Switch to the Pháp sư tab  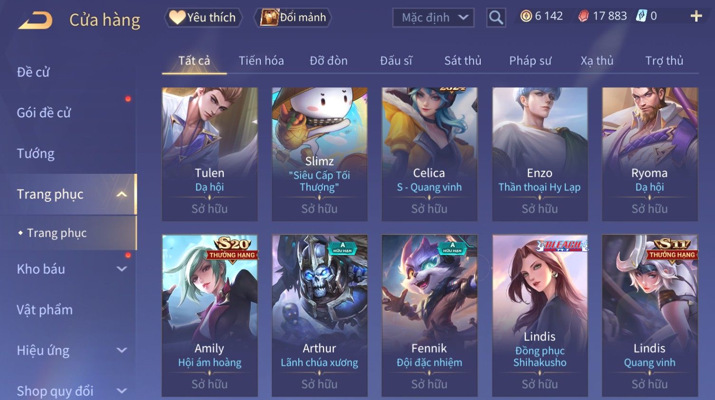(x=530, y=61)
